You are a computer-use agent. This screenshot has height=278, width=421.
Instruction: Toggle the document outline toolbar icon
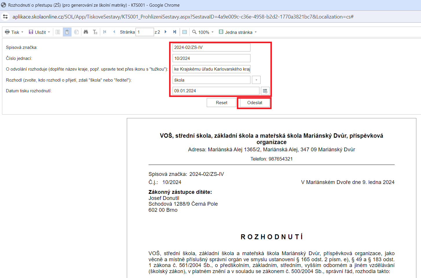pyautogui.click(x=58, y=32)
